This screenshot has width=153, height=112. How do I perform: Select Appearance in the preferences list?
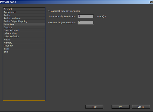pos(24,12)
